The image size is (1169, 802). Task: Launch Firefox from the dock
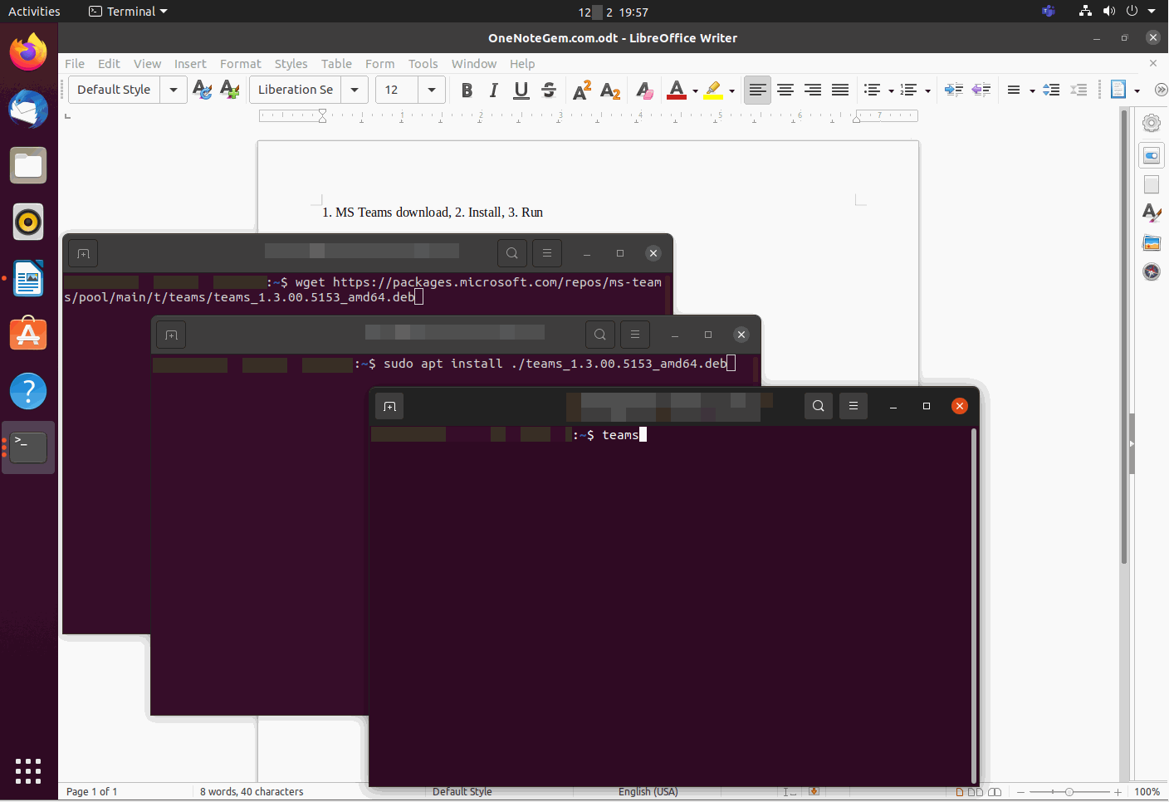[x=27, y=51]
